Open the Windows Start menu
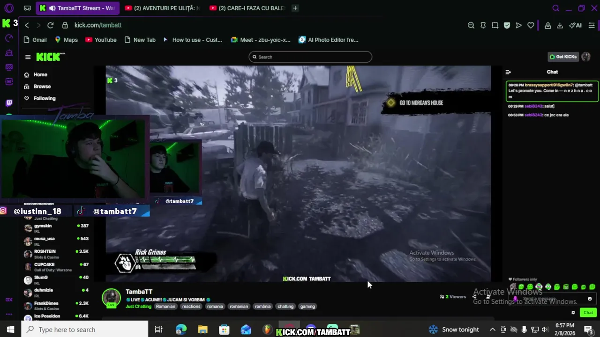 tap(10, 330)
